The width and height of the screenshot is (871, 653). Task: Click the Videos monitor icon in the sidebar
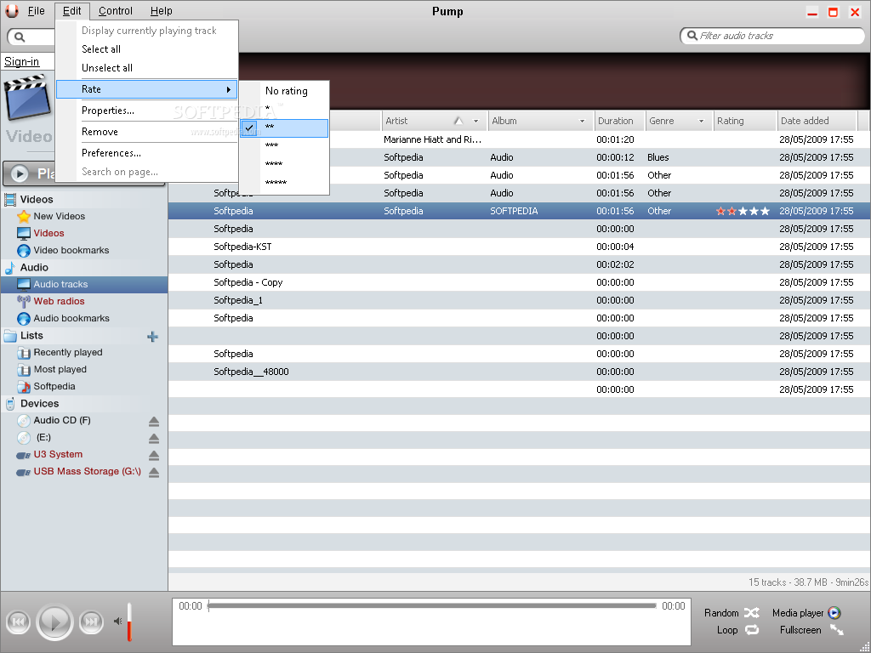(24, 233)
